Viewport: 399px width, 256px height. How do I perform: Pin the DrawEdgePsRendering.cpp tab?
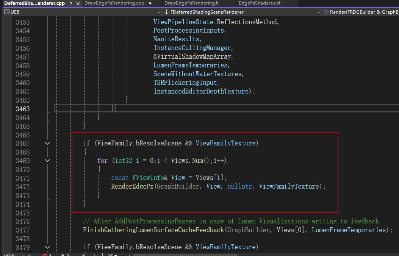coord(150,3)
